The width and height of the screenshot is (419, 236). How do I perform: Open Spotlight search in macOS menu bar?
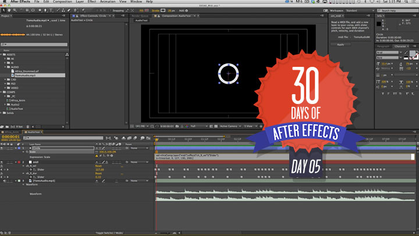[406, 2]
